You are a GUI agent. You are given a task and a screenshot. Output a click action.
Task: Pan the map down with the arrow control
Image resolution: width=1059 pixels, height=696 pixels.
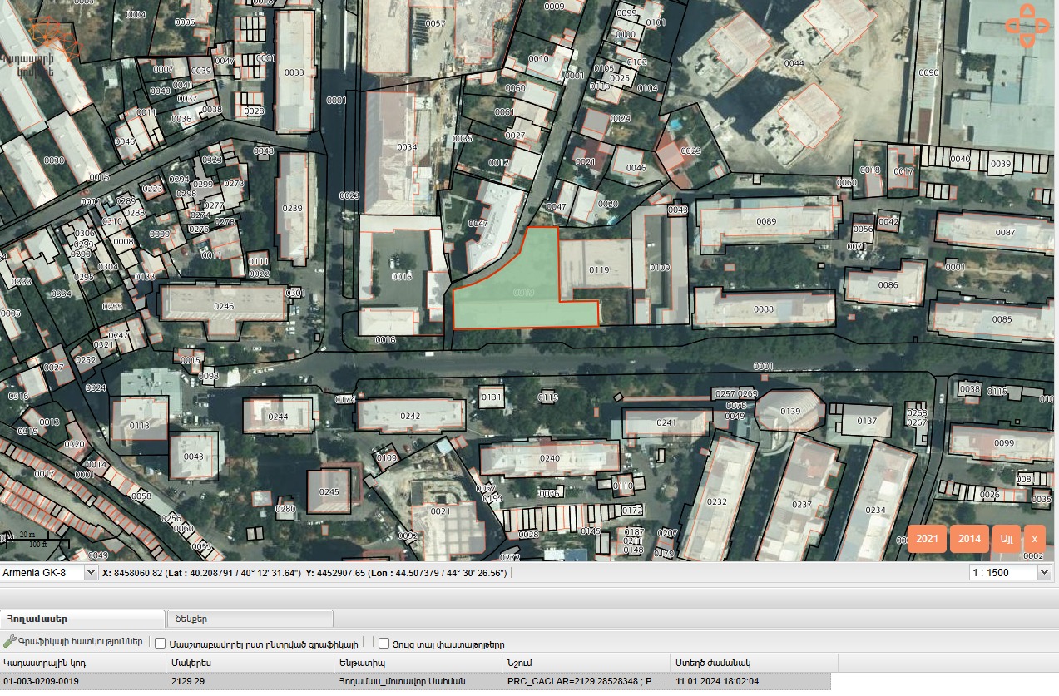point(1027,40)
